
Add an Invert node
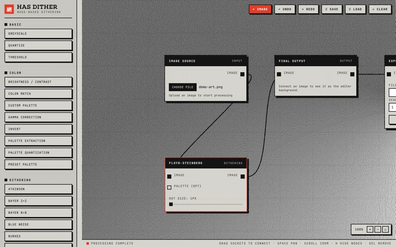38,129
